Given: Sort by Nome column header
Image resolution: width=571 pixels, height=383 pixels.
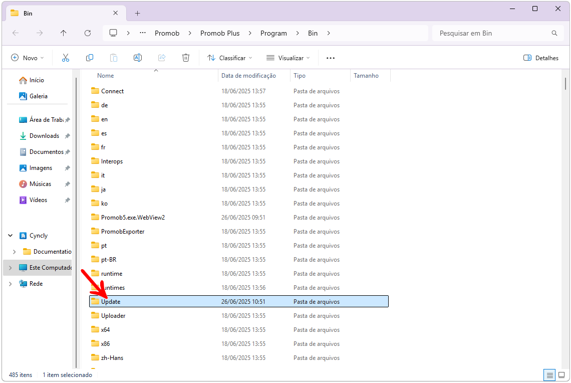Looking at the screenshot, I should click(x=106, y=76).
